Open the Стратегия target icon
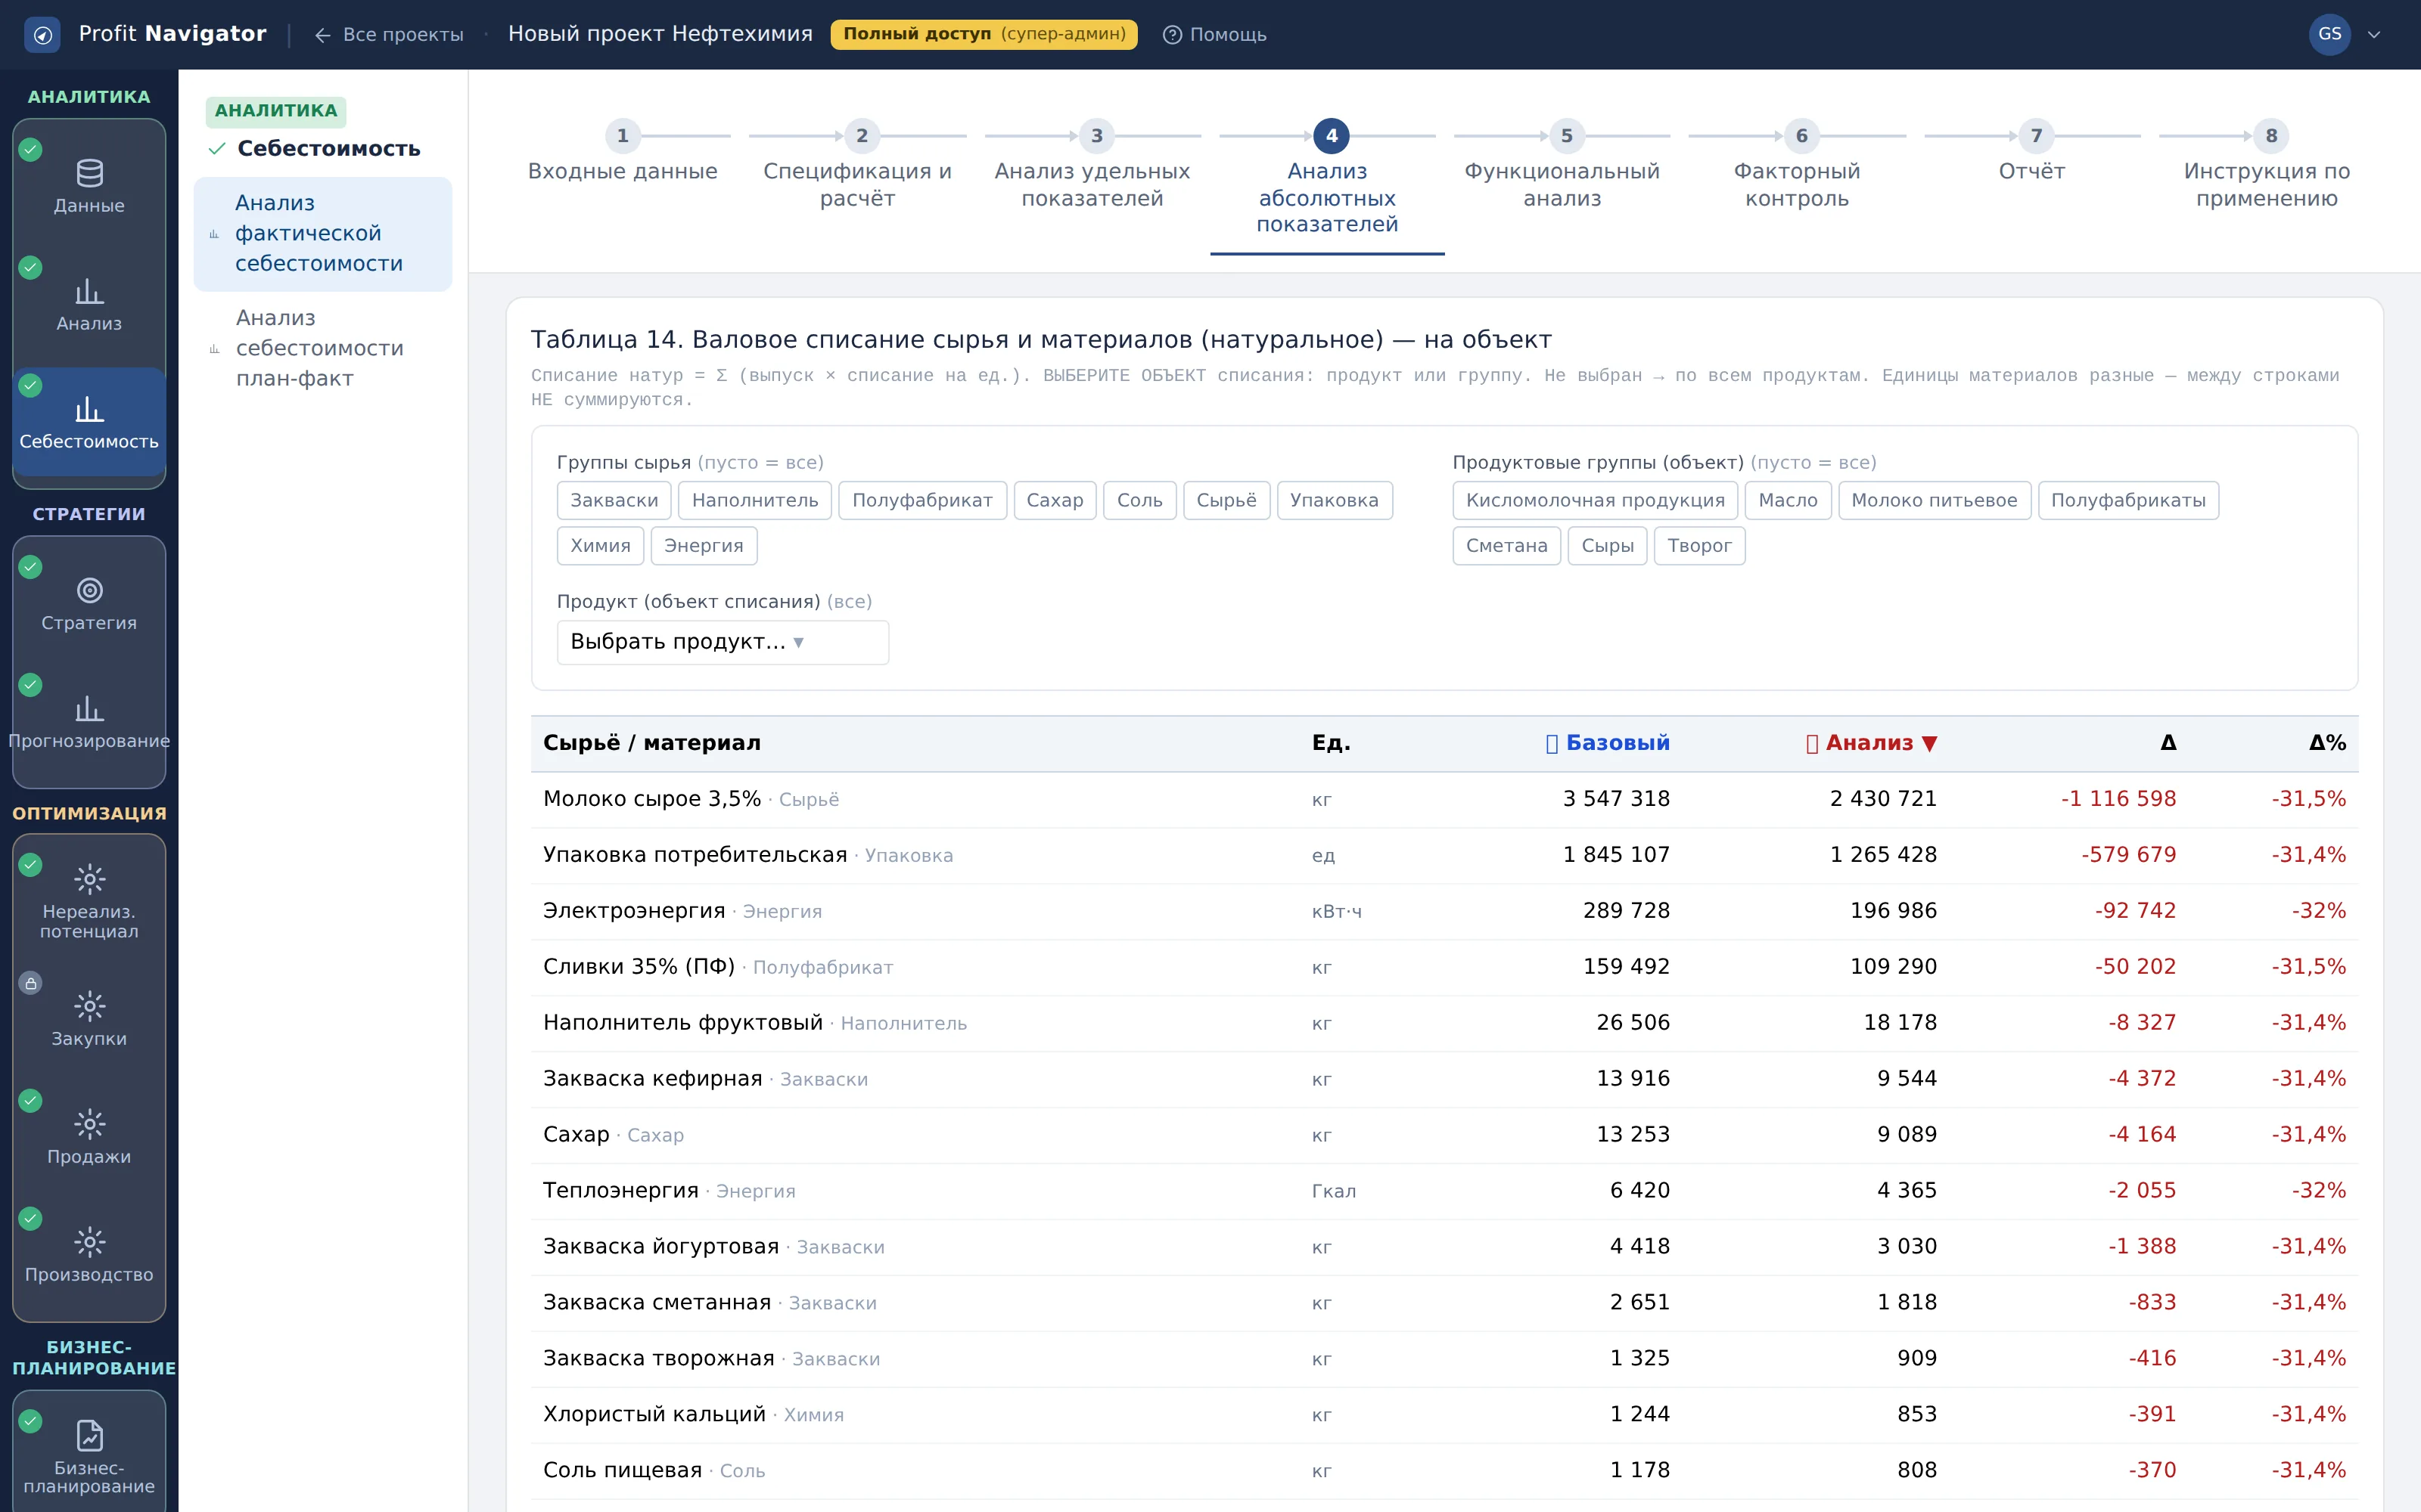 tap(89, 590)
